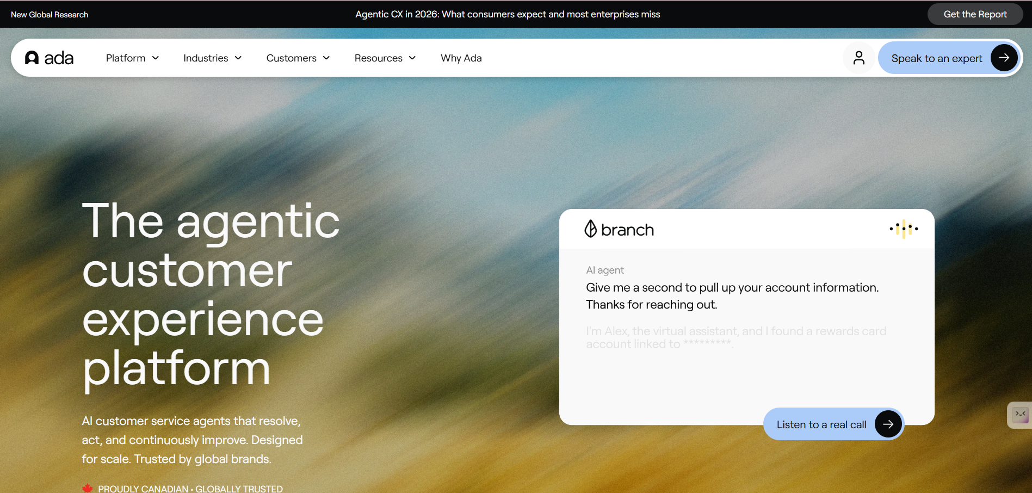Open the Agentic CX in 2026 banner link
This screenshot has width=1032, height=493.
(508, 14)
